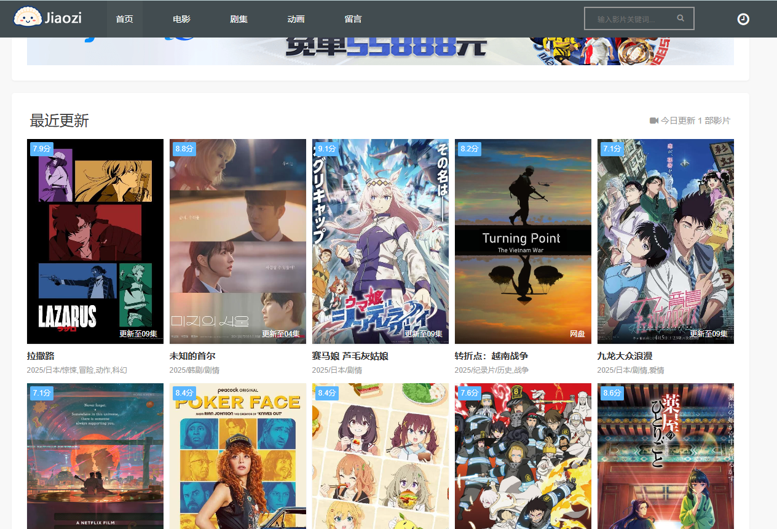
Task: Click the 赛马娘 芦毛灰姑娘 title link
Action: click(350, 356)
